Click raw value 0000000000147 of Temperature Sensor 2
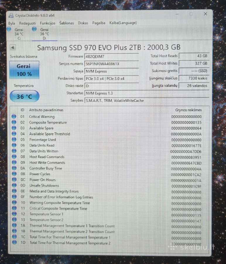This screenshot has height=264, width=226. [186, 221]
